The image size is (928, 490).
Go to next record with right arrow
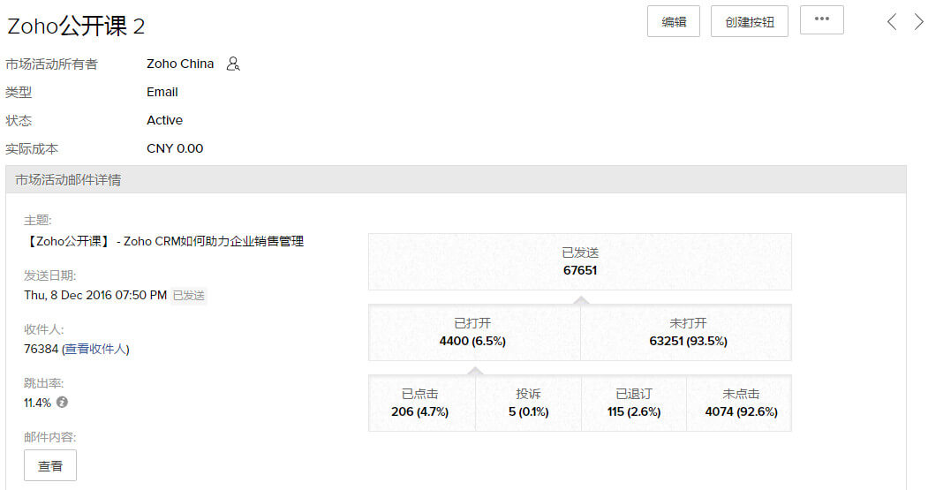[918, 22]
